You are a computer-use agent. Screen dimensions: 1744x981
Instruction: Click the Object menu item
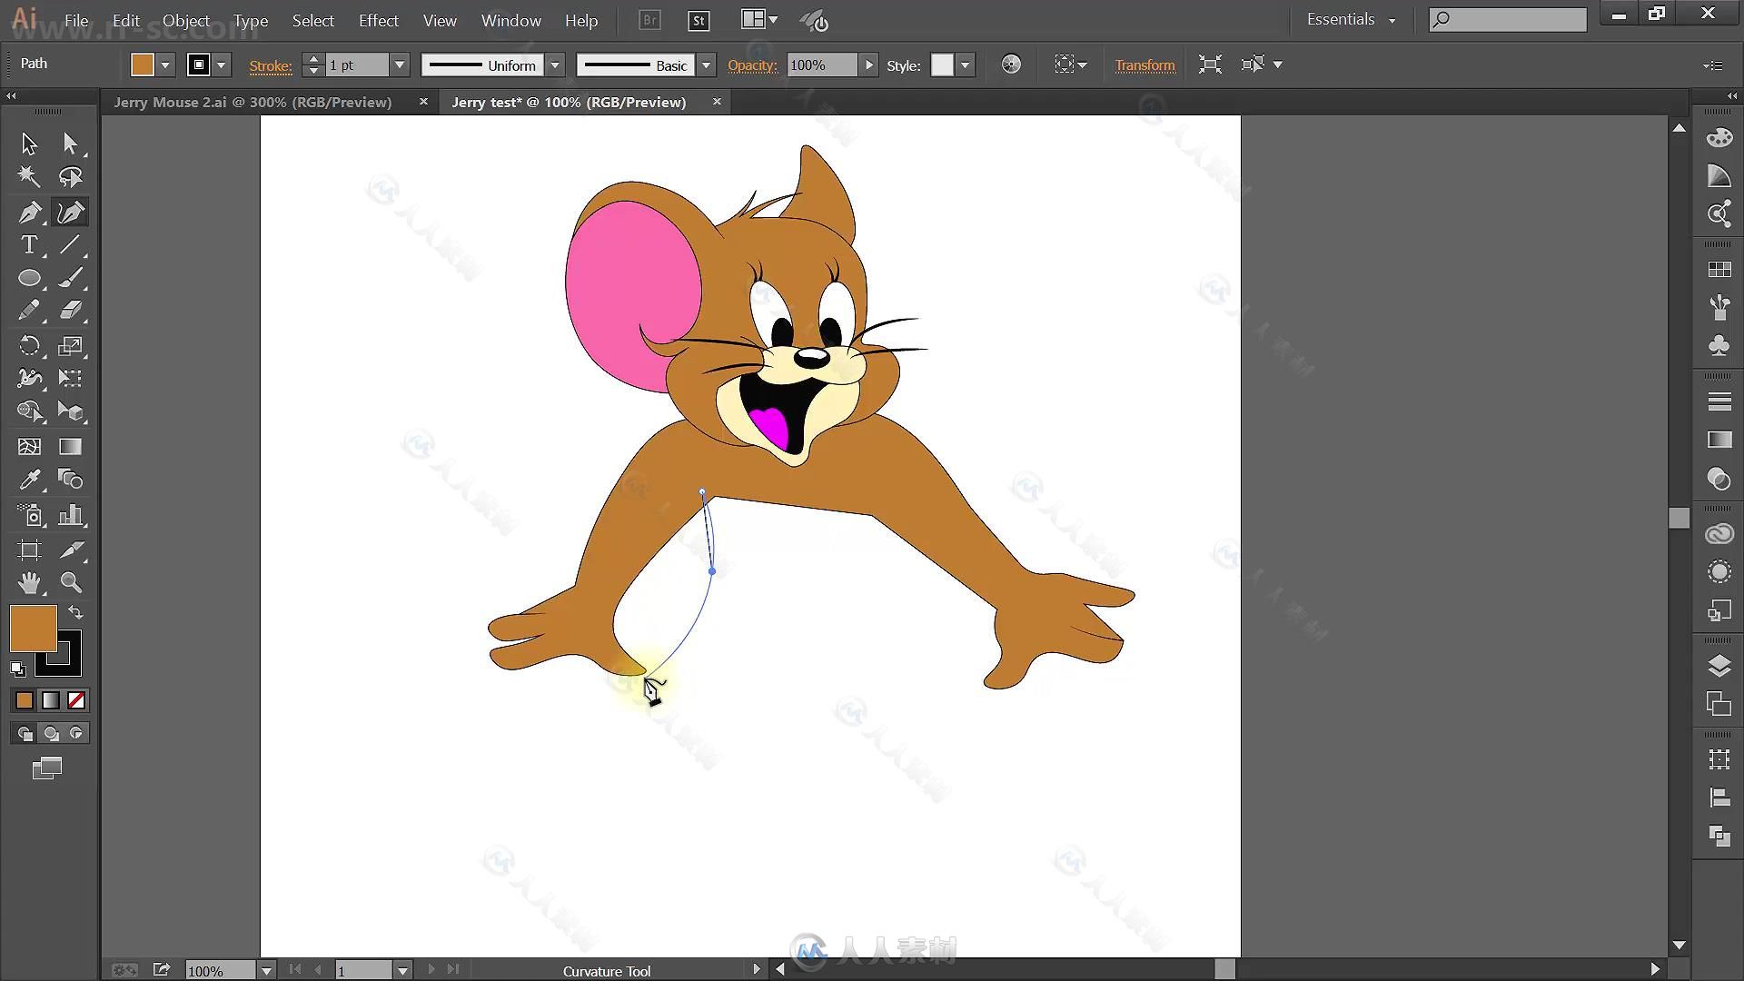(185, 20)
